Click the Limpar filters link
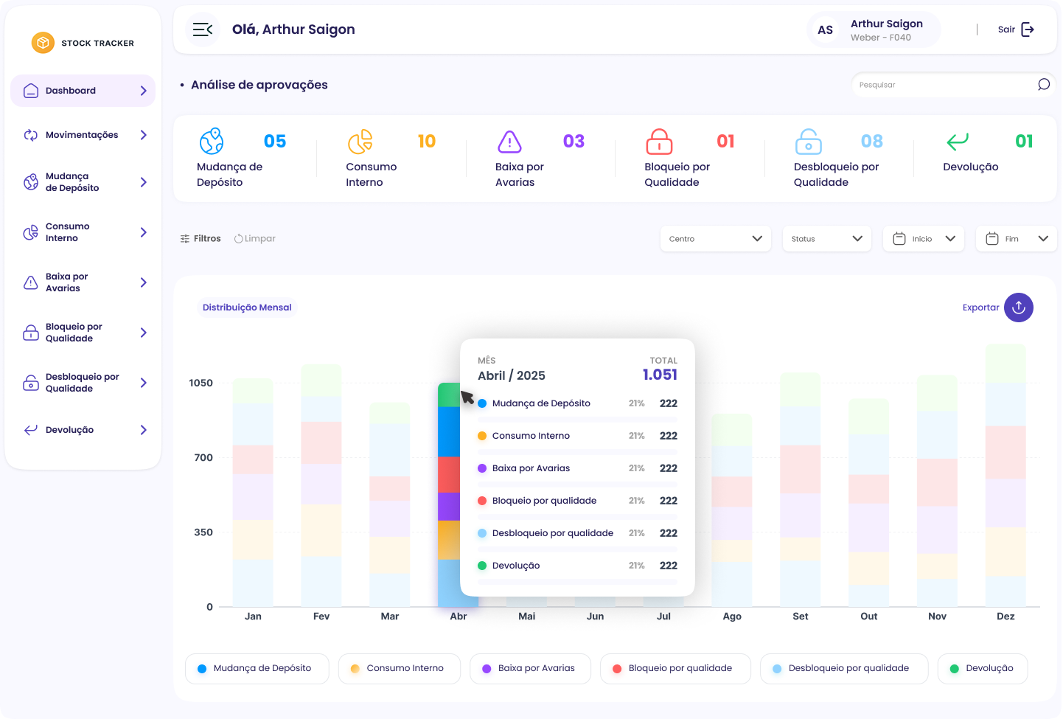Viewport: 1063px width, 719px height. pyautogui.click(x=255, y=239)
